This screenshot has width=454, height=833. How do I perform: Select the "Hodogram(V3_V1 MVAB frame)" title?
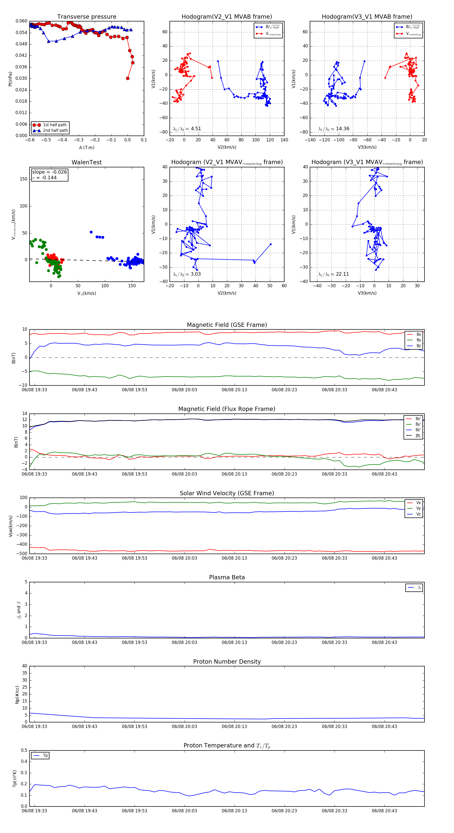point(367,17)
